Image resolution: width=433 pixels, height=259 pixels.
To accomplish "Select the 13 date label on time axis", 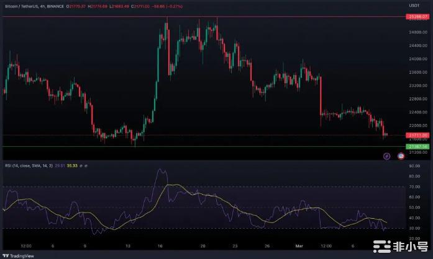I will tap(128, 246).
